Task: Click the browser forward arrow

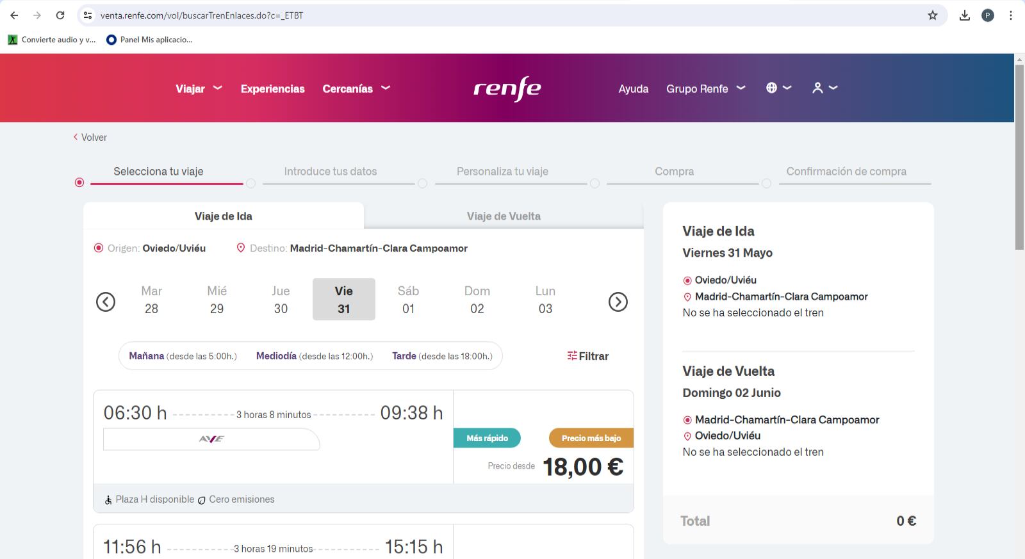Action: coord(37,15)
